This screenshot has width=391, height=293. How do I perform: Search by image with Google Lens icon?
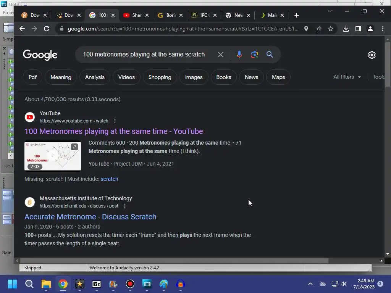[x=255, y=55]
